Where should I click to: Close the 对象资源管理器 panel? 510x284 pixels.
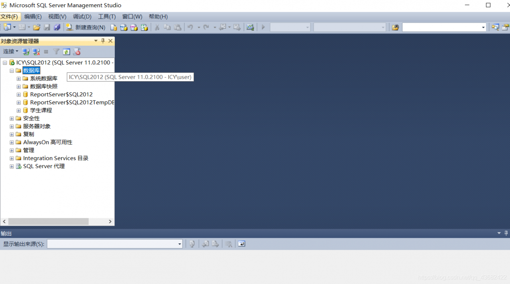coord(110,41)
